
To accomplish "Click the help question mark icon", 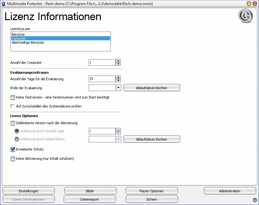I will [x=255, y=200].
